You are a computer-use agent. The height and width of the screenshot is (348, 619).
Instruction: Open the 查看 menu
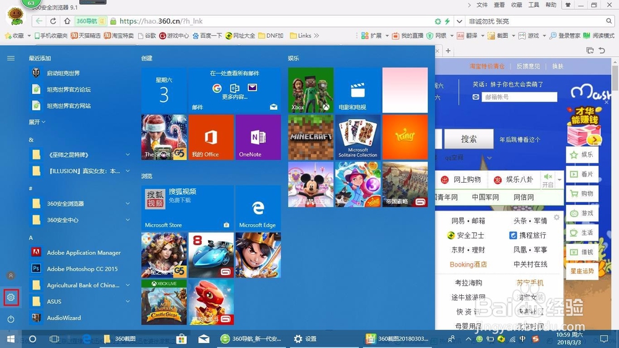(499, 5)
